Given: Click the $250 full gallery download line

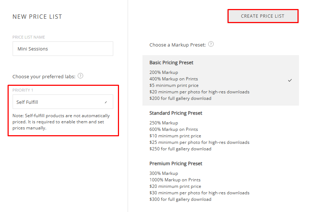Looking at the screenshot, I should tap(180, 149).
